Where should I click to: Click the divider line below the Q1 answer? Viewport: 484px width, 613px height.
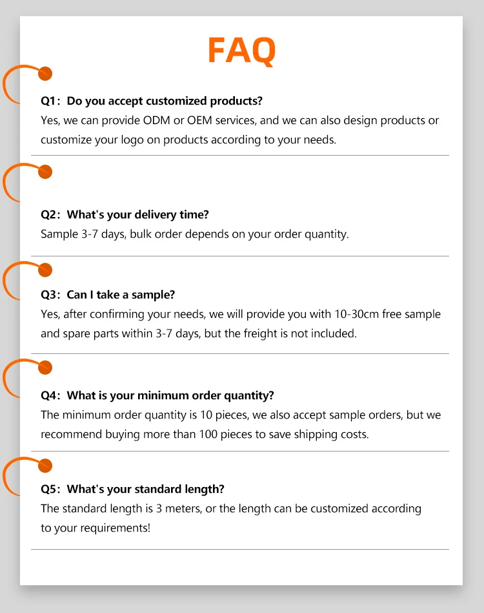pos(240,155)
